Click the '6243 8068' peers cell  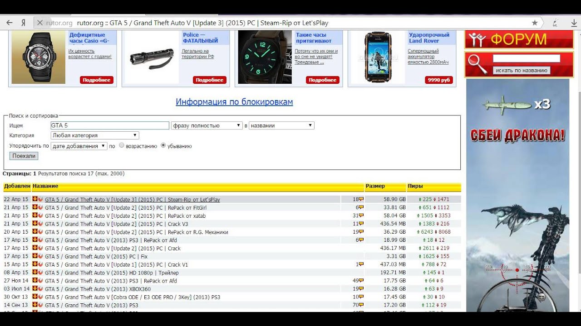coord(434,232)
